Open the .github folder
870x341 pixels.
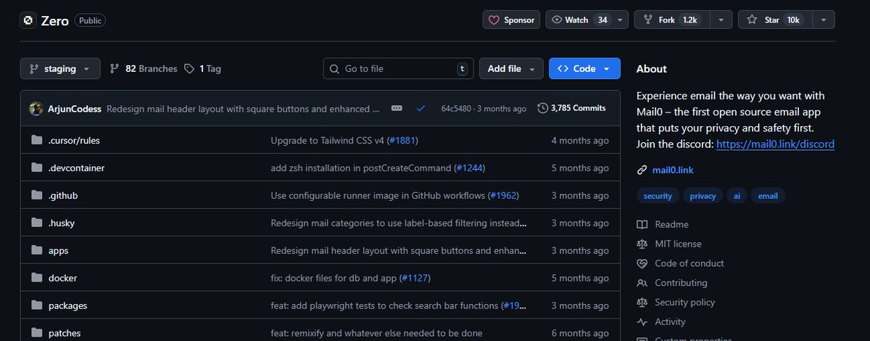(63, 195)
